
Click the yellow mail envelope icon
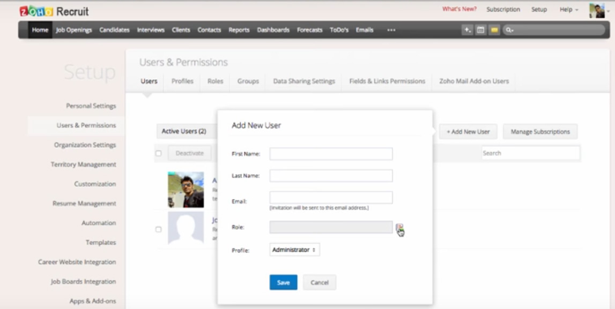(493, 30)
